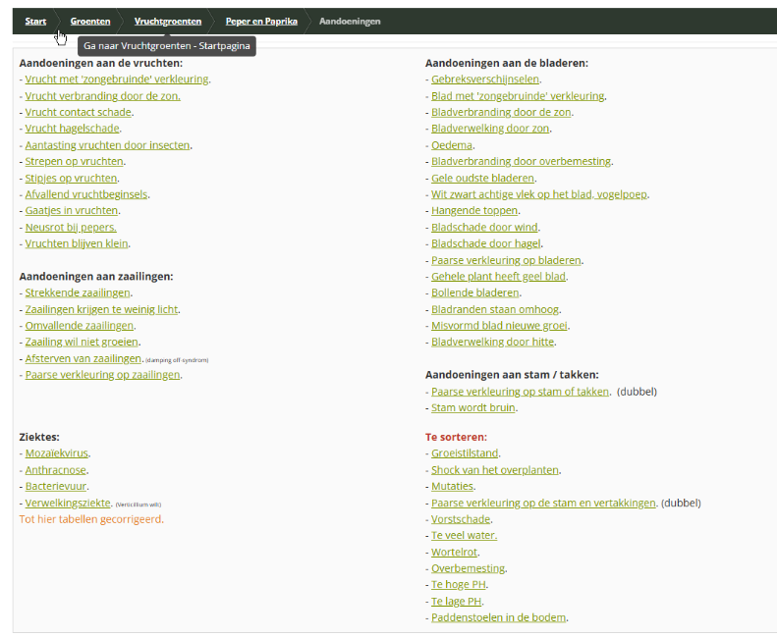Open the Wortelrot link
The image size is (777, 638).
[x=453, y=552]
